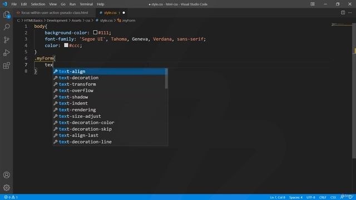Place cursor on body selector line
This screenshot has height=200, width=356.
coord(41,26)
